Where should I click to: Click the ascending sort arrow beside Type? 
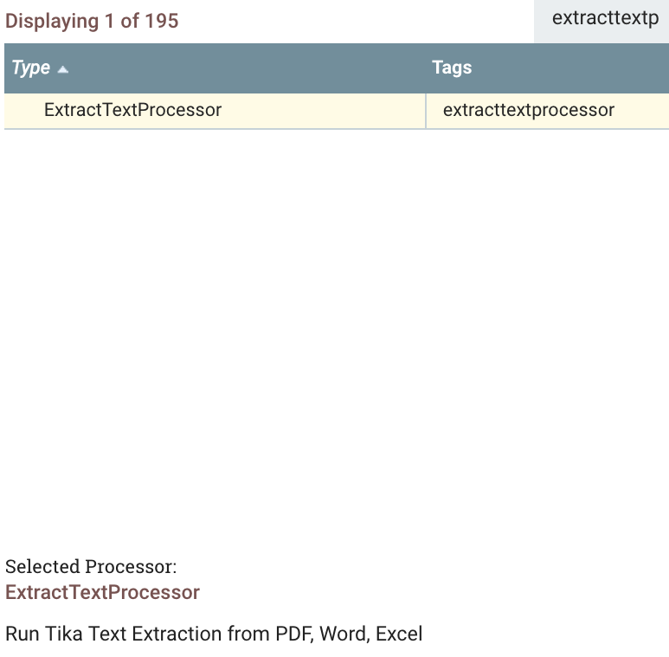point(62,69)
